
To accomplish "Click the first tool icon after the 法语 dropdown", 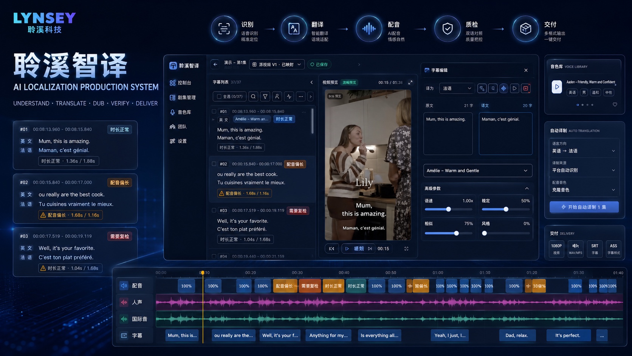I will (x=482, y=88).
